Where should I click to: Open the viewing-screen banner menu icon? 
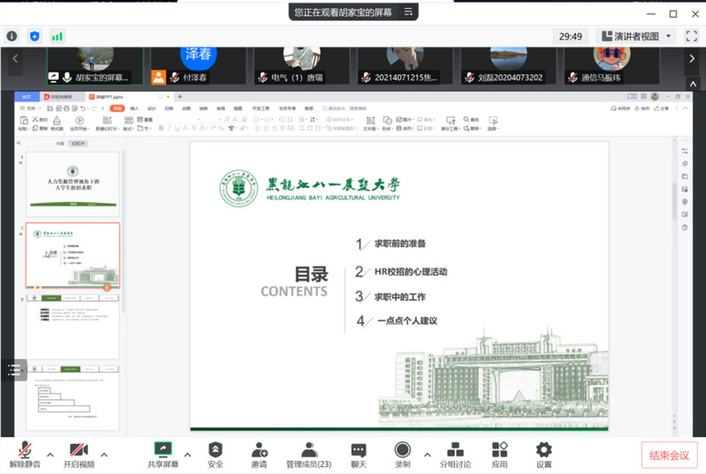(x=408, y=12)
